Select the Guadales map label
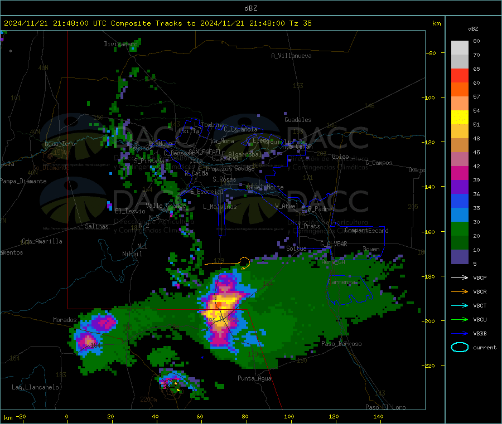The image size is (502, 424). point(298,120)
